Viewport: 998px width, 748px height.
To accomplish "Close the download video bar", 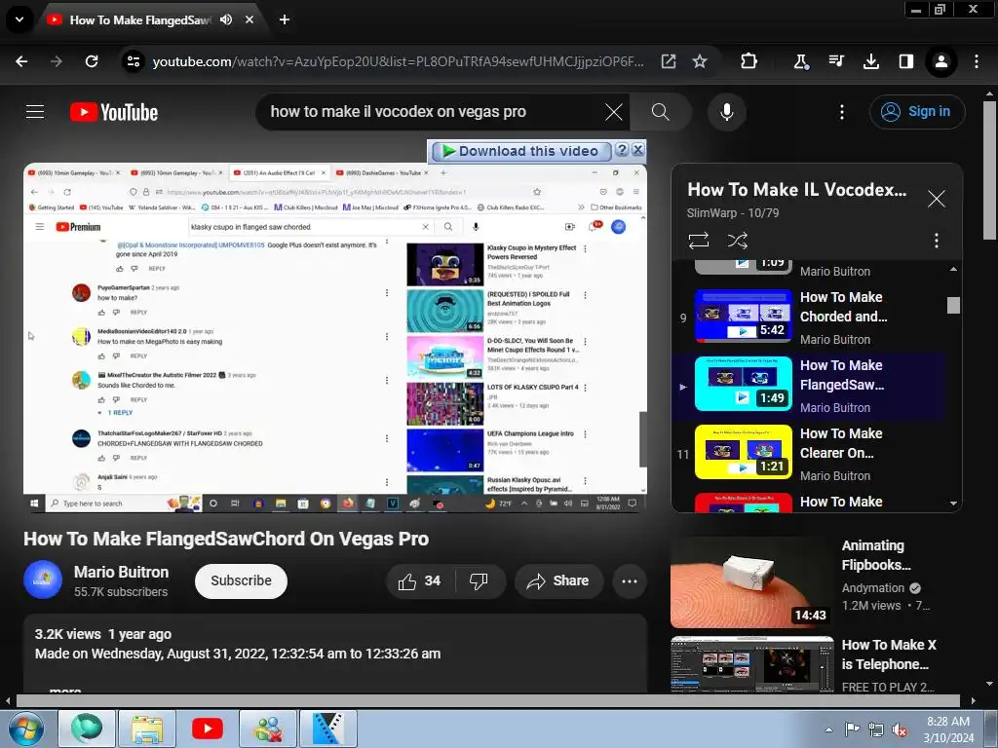I will (x=637, y=150).
